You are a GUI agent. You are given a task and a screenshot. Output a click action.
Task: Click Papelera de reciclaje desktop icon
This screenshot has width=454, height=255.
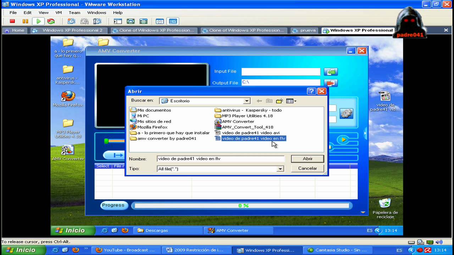(385, 208)
